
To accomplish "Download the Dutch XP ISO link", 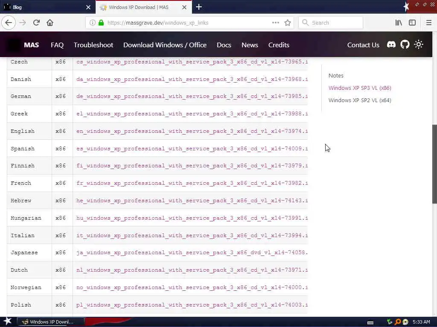I will [192, 270].
